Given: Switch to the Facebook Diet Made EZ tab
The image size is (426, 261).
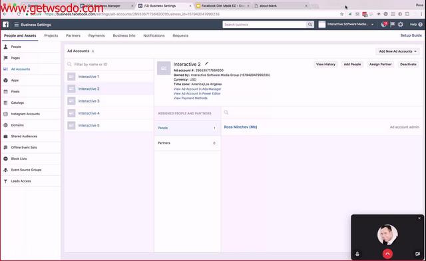Looking at the screenshot, I should tap(222, 6).
